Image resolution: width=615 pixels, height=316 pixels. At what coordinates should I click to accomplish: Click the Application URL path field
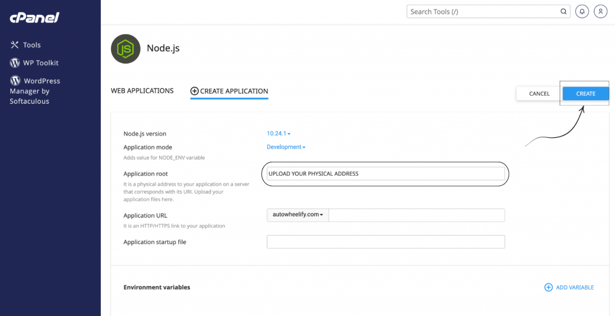[417, 215]
